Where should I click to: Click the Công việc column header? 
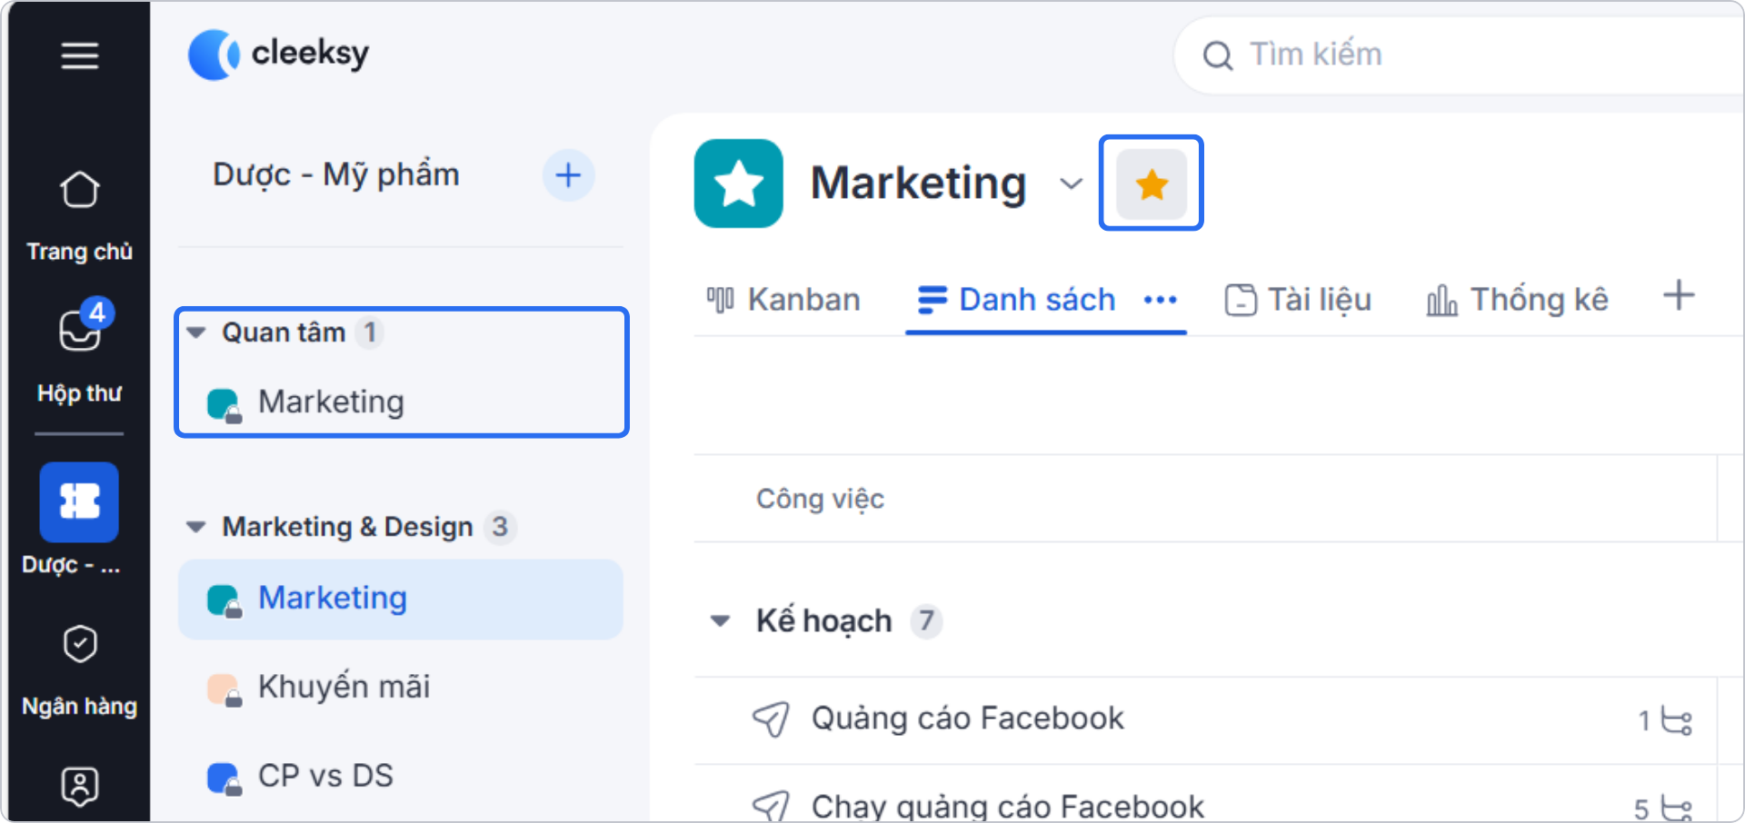tap(820, 499)
